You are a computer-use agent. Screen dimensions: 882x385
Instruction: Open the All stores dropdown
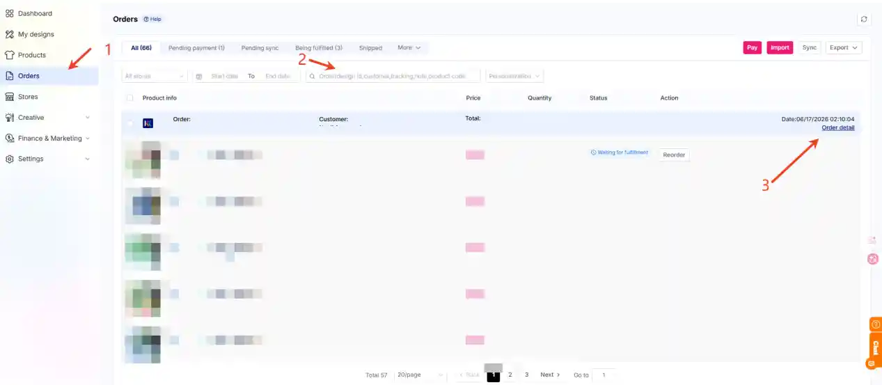155,76
